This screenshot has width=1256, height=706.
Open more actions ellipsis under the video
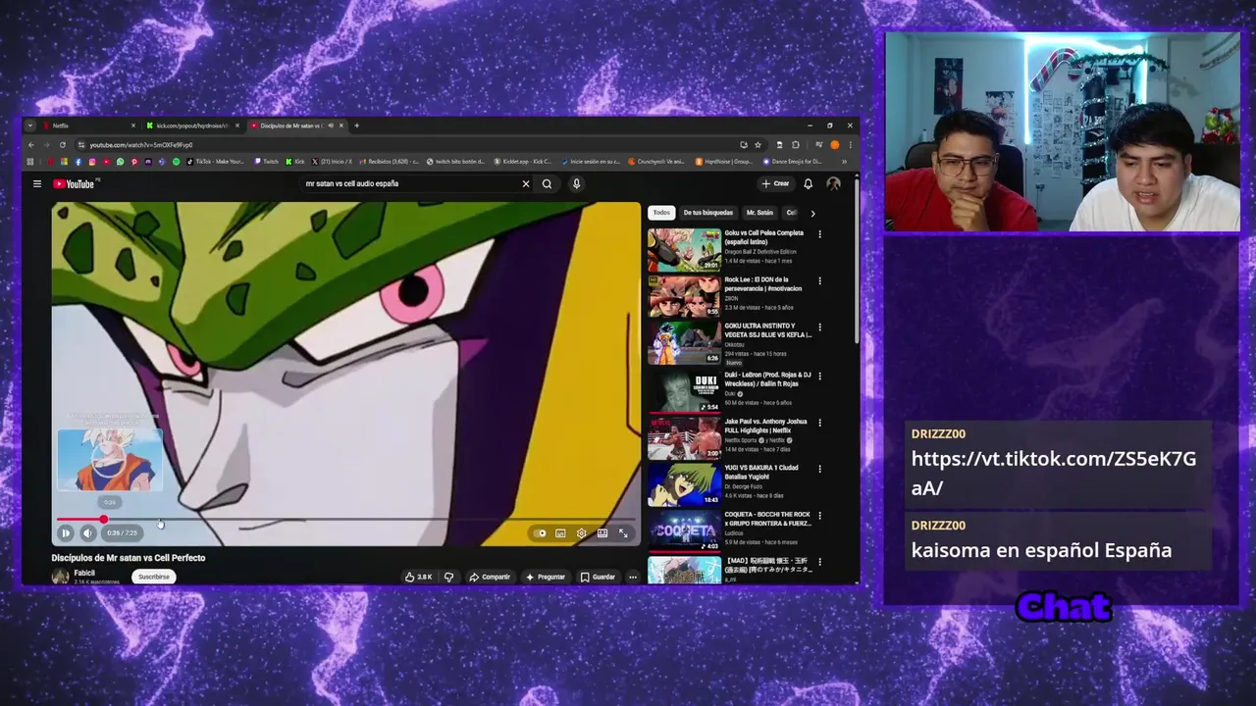[633, 577]
